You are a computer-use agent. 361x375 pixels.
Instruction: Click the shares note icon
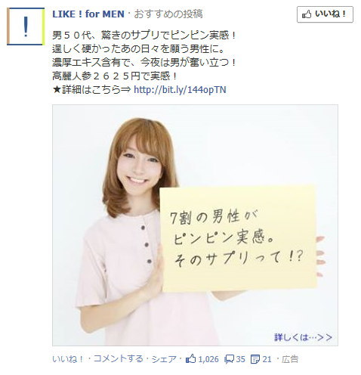click(x=255, y=359)
